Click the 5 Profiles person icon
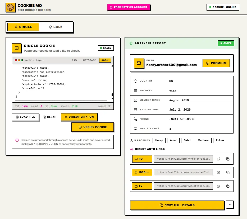 point(131,141)
